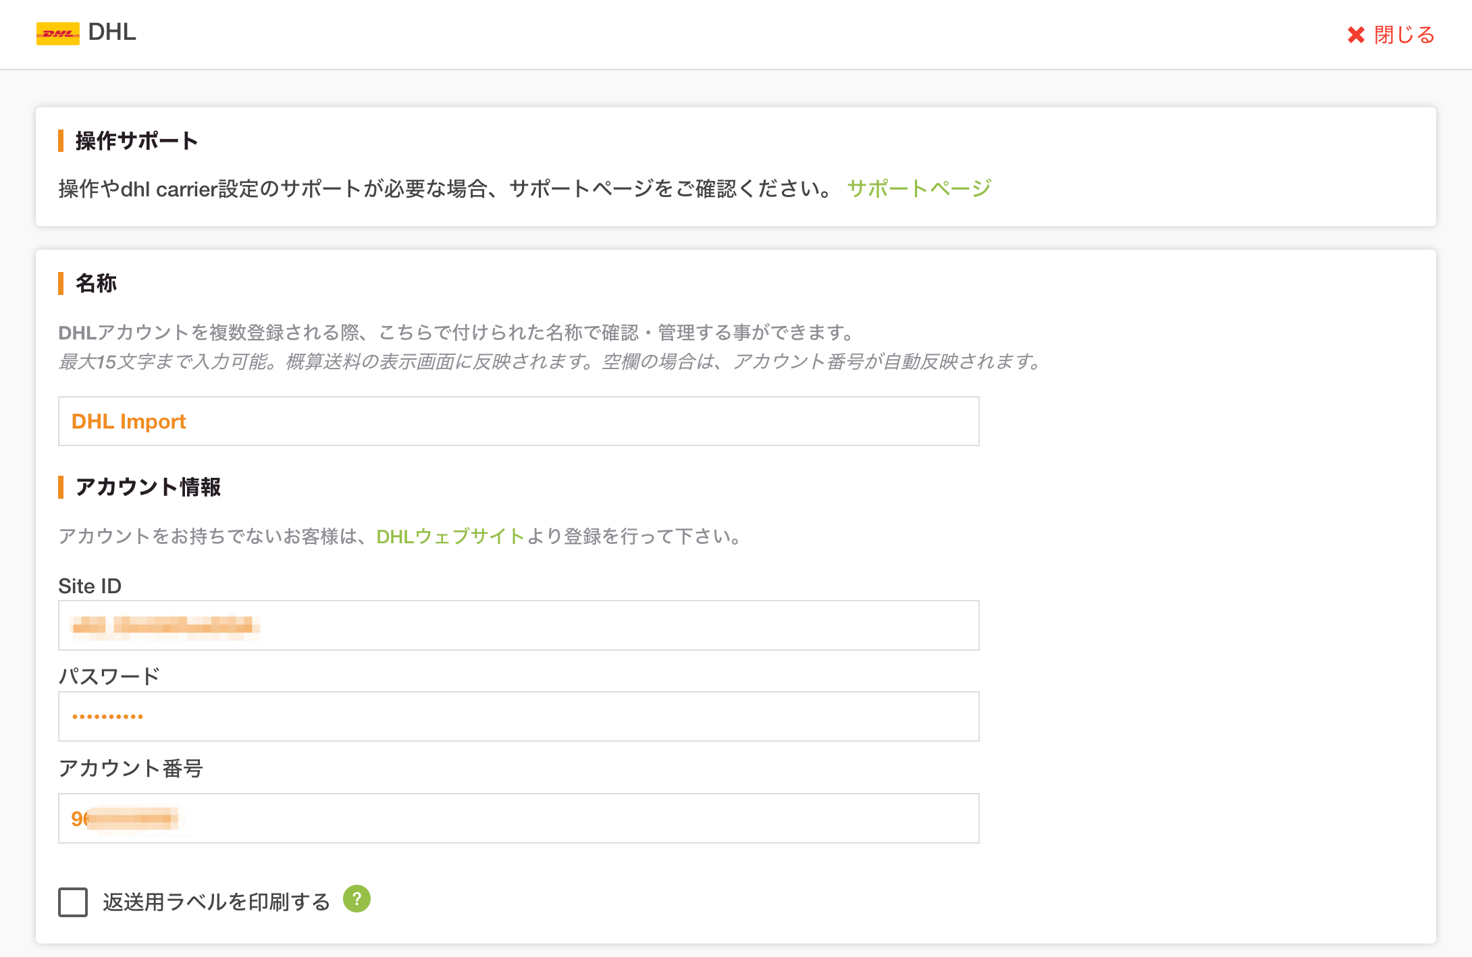
Task: Click the アカウント情報 section heading
Action: coord(148,487)
